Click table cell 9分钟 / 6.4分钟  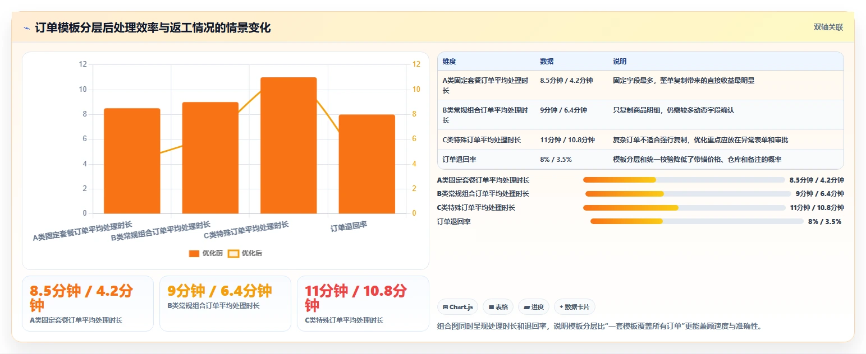point(563,110)
